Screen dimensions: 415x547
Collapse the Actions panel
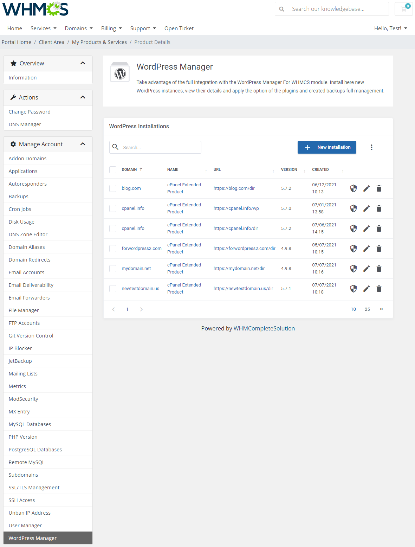(83, 97)
